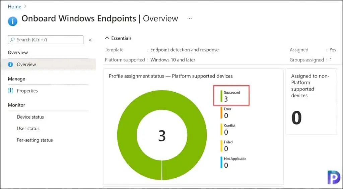Viewport: 343px width, 189px height.
Task: Open Per-setting status under Monitor
Action: pyautogui.click(x=35, y=140)
